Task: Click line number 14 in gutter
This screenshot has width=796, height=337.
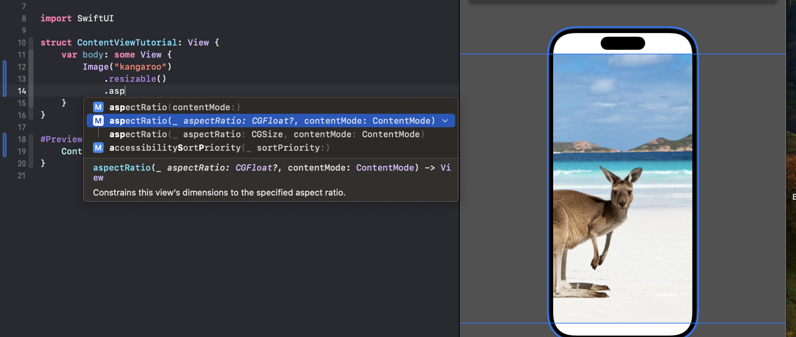Action: click(22, 91)
